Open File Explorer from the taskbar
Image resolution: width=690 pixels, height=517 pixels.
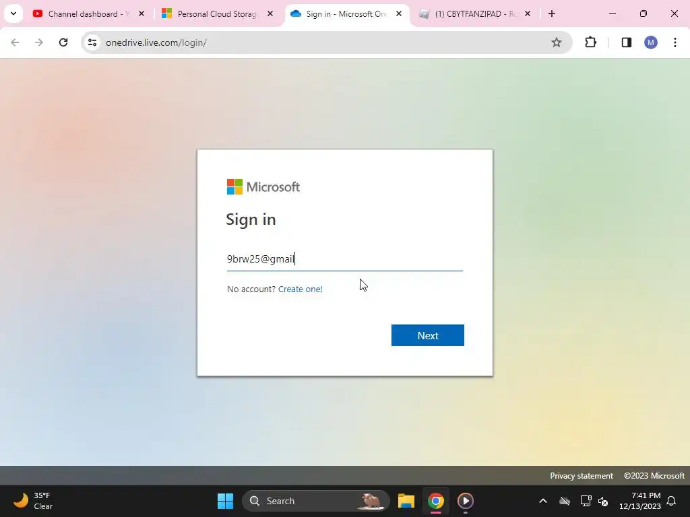click(x=406, y=501)
